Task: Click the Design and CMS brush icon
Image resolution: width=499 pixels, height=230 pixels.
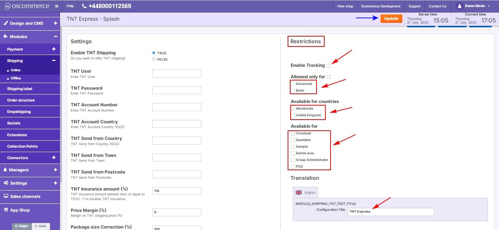Action: [6, 23]
